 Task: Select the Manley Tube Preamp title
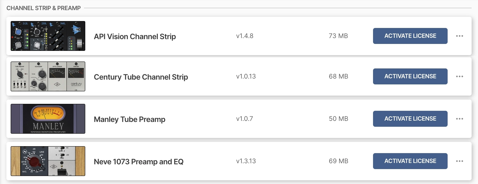point(129,119)
